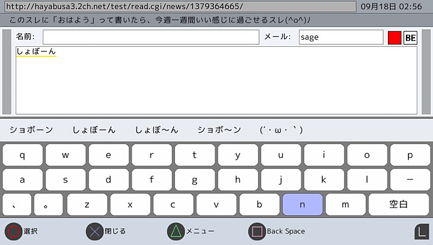
Task: Toggle the BE button
Action: click(x=410, y=37)
